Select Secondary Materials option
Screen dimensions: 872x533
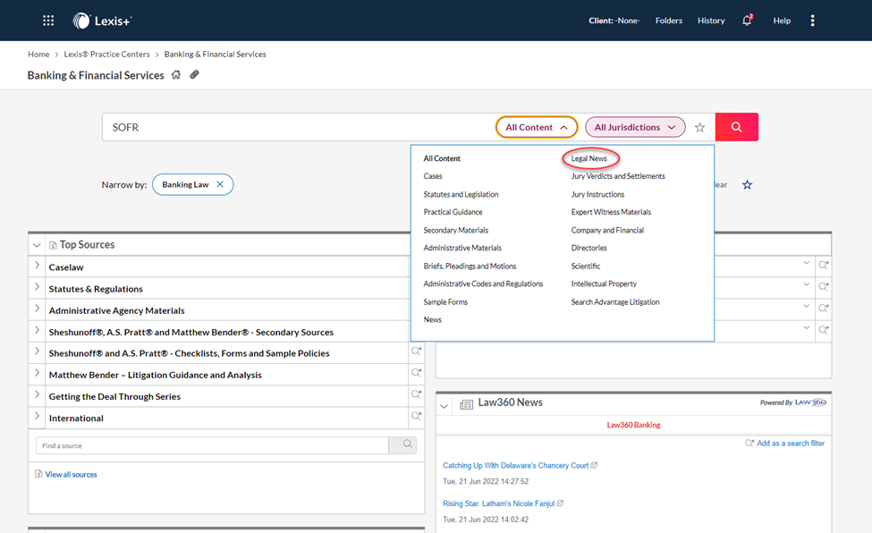(x=455, y=231)
